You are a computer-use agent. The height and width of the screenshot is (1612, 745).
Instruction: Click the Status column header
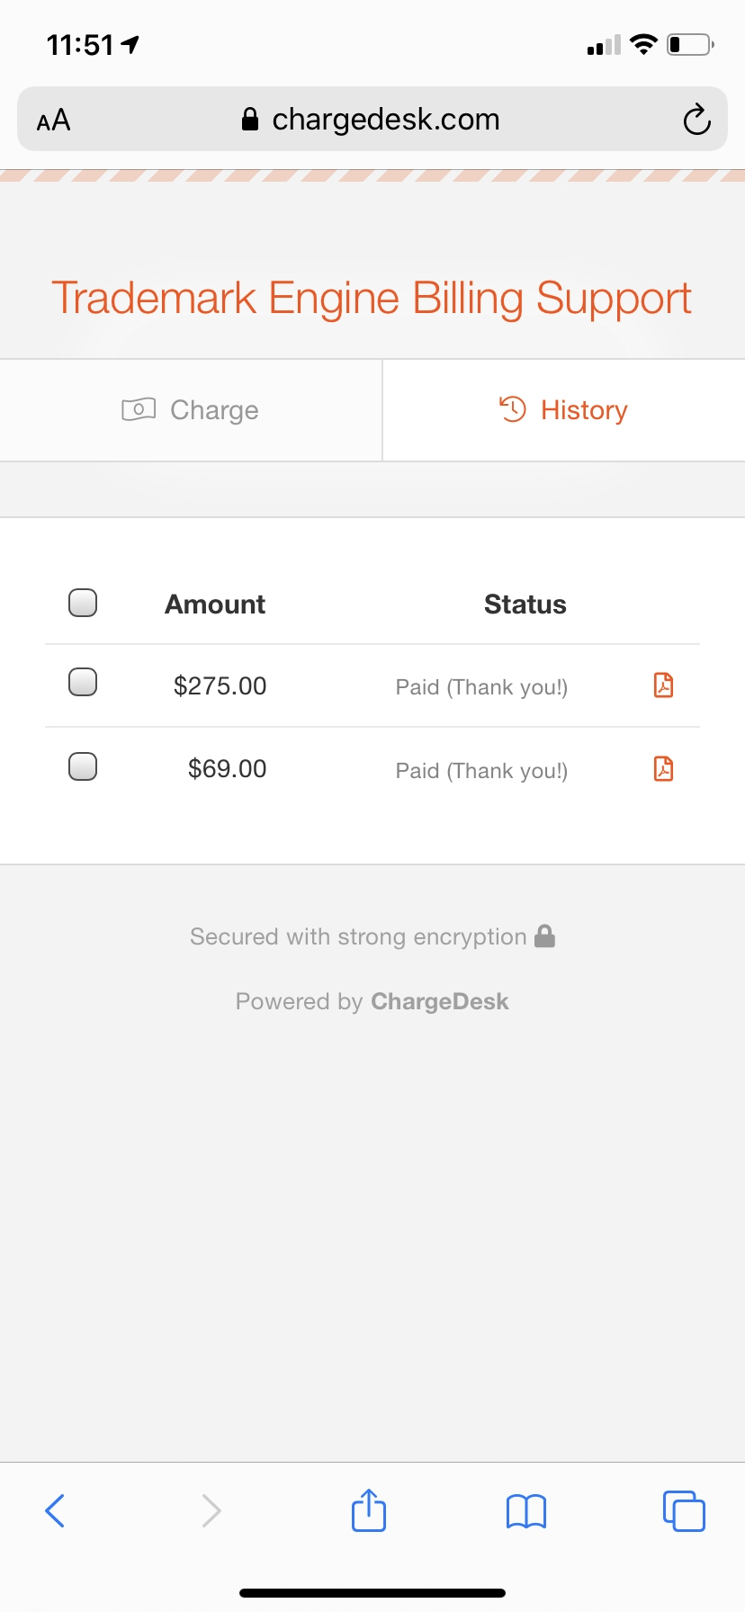pyautogui.click(x=525, y=604)
